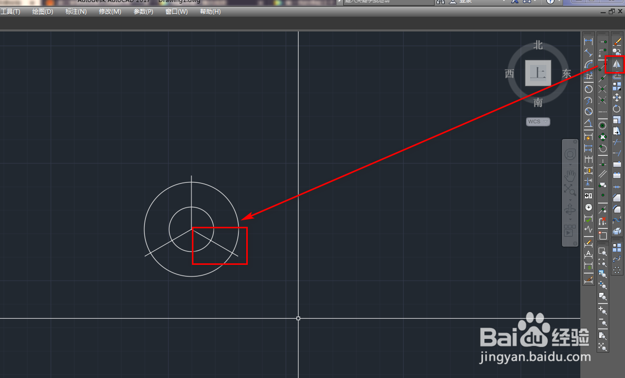This screenshot has width=625, height=378.
Task: Select the Arc Length dimension tool
Action: click(588, 64)
